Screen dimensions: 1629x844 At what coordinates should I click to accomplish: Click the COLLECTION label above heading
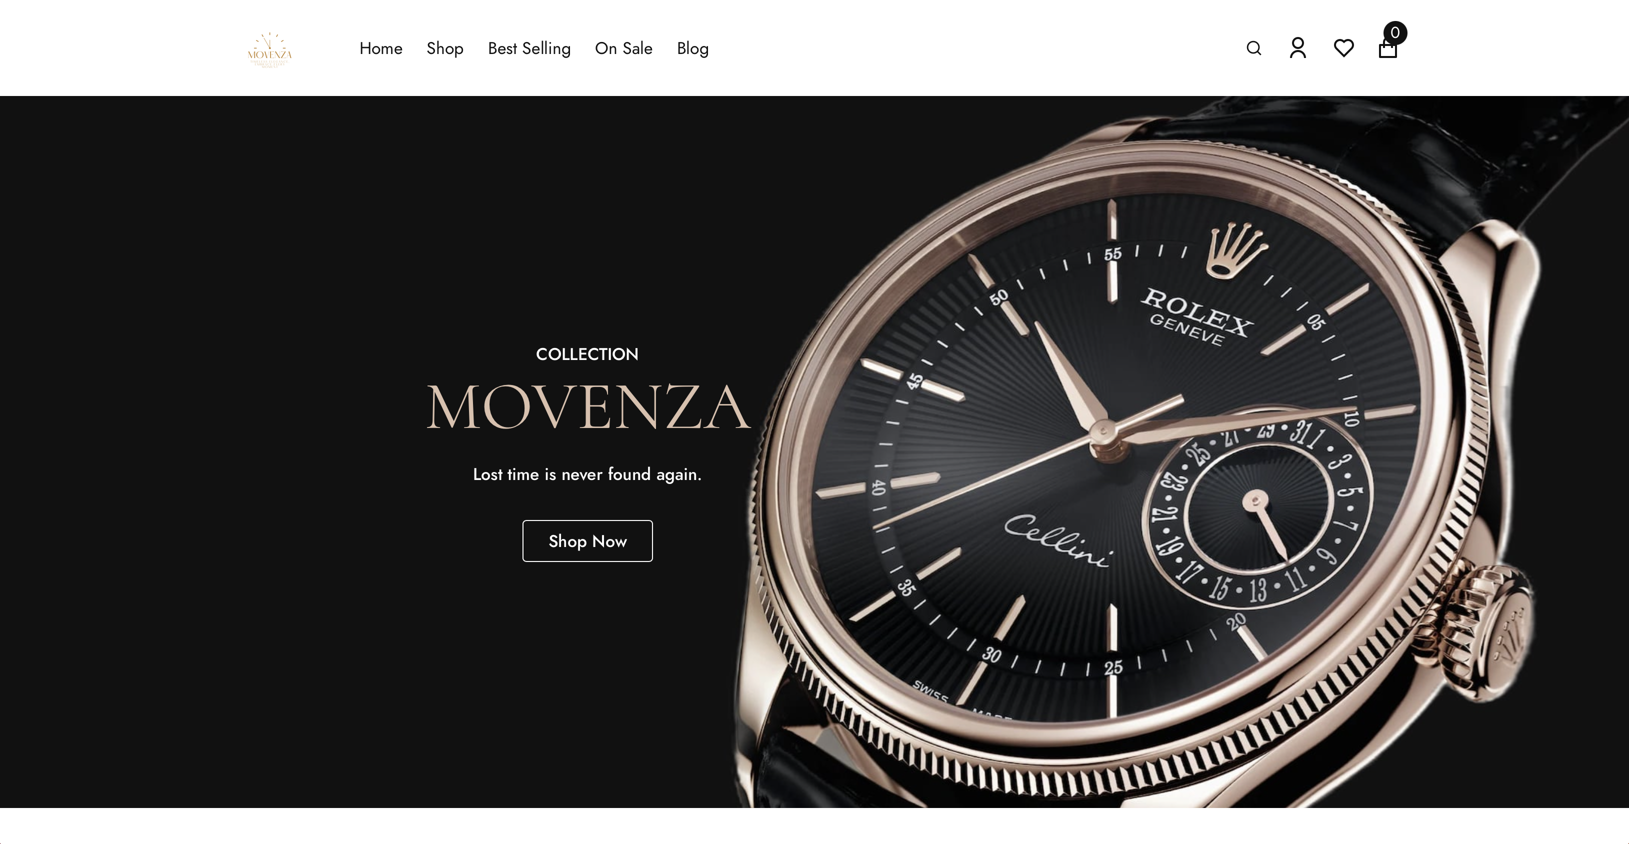(x=587, y=354)
